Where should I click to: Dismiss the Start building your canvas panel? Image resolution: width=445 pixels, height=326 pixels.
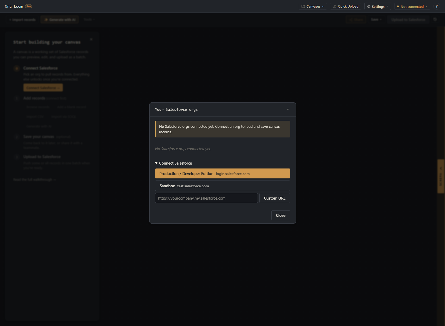pyautogui.click(x=91, y=39)
